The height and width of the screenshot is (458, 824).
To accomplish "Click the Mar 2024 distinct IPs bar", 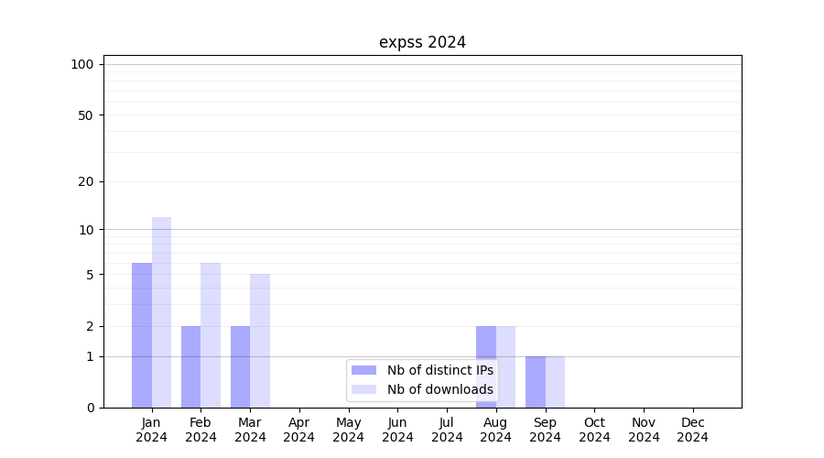I will tap(240, 366).
